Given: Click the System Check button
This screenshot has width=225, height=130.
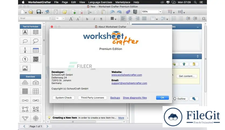Looking at the screenshot, I should (64, 98).
